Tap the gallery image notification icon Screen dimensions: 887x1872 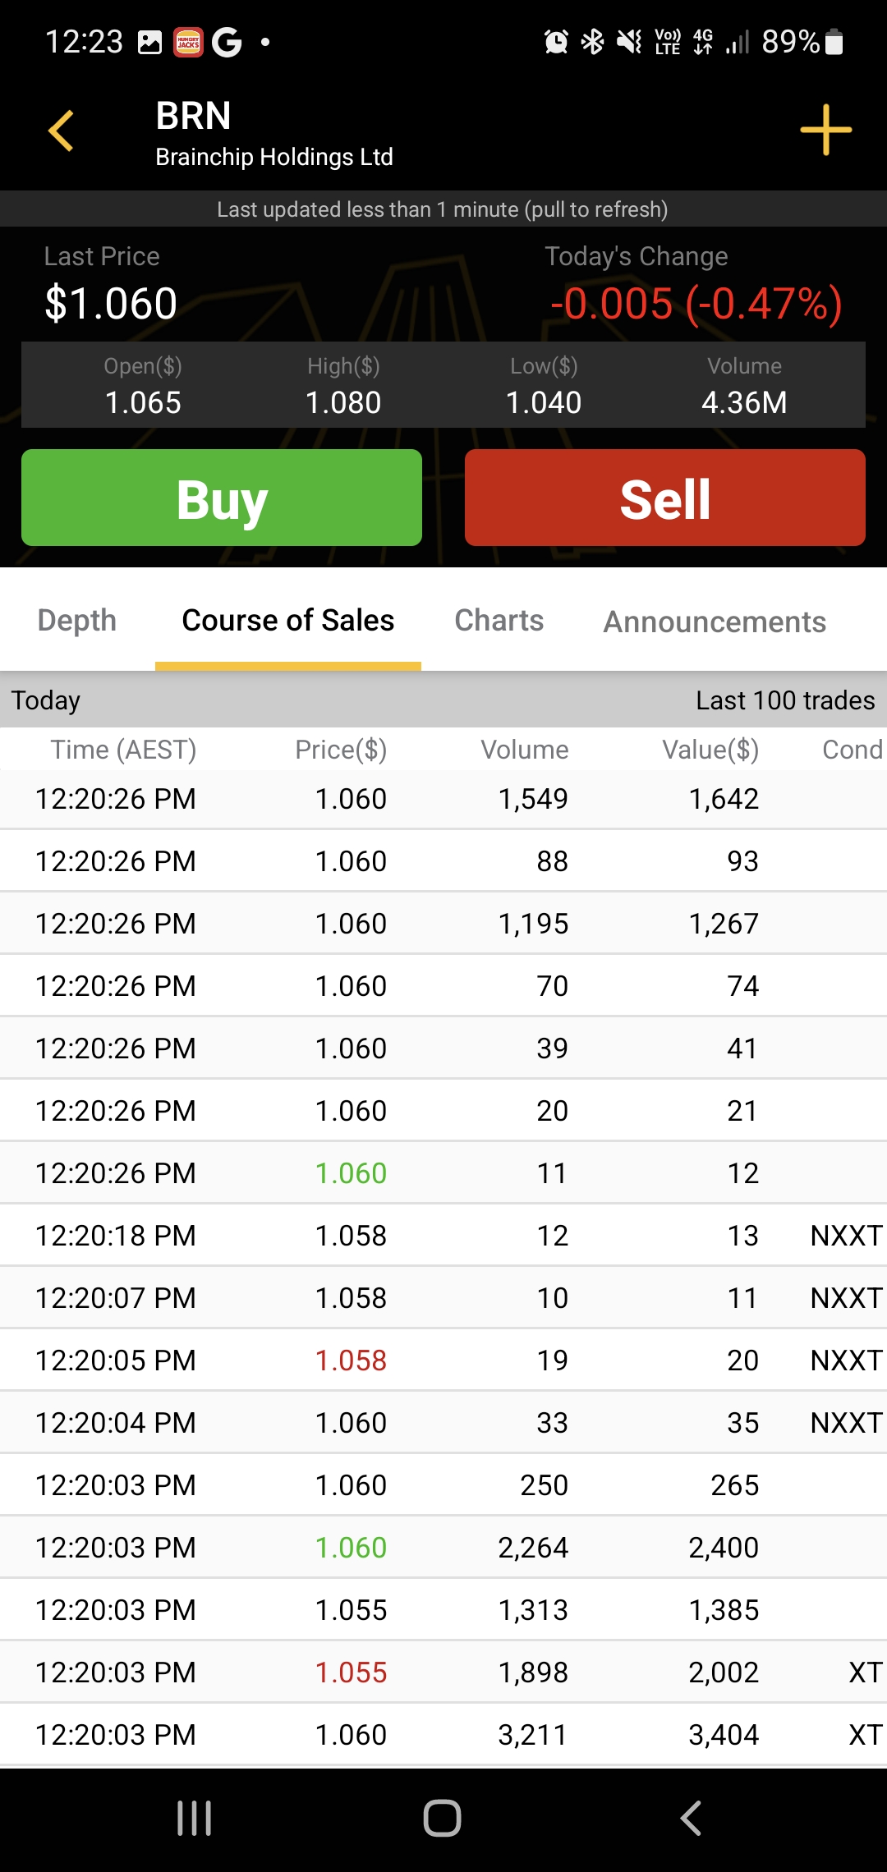(x=149, y=42)
